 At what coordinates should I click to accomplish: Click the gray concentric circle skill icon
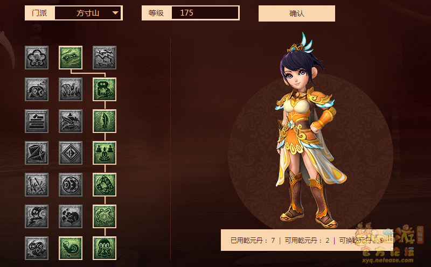[71, 185]
